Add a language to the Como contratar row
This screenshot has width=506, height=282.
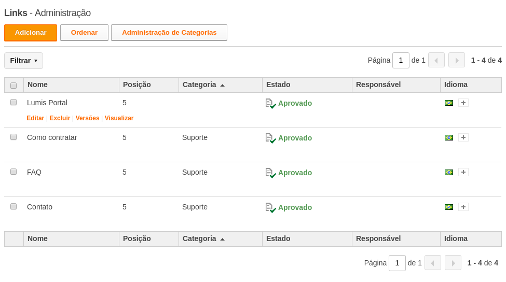(463, 137)
